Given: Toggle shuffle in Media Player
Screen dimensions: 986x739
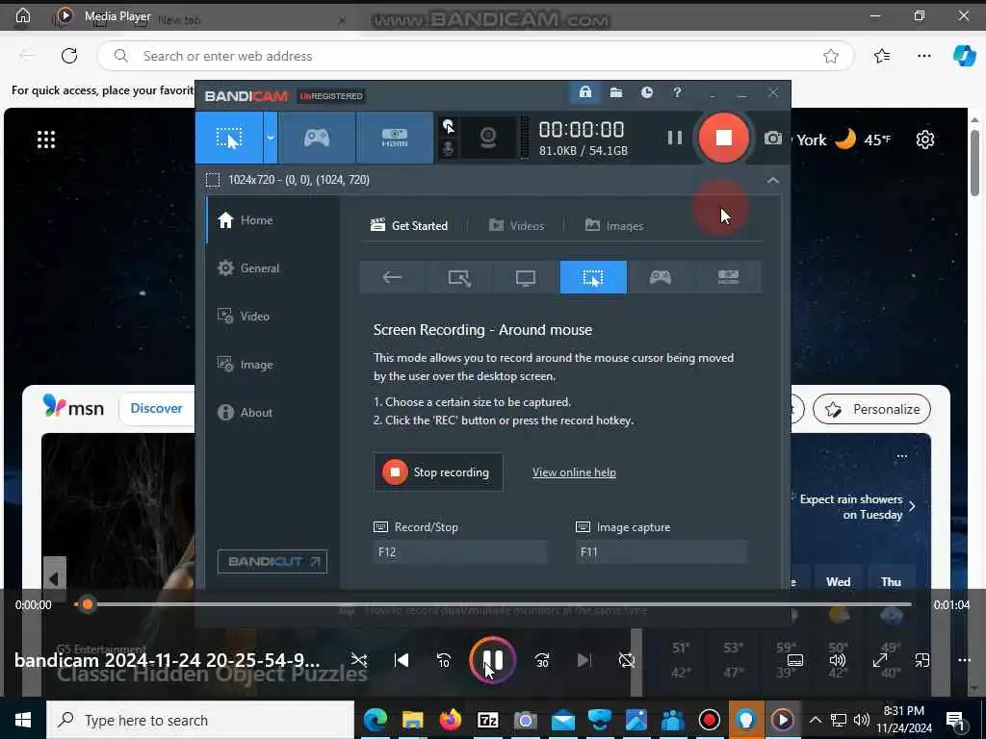Looking at the screenshot, I should 359,660.
